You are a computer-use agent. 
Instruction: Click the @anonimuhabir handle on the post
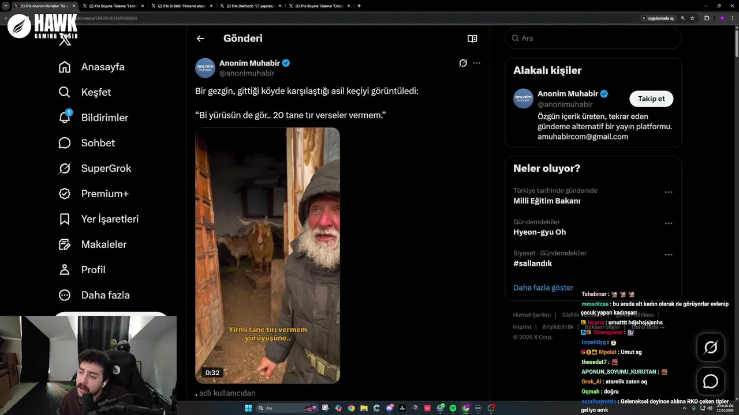[x=247, y=73]
